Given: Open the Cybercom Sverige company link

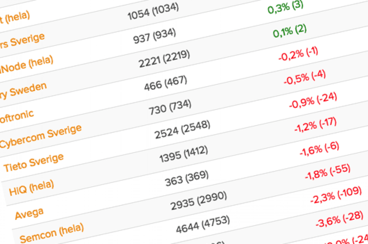Looking at the screenshot, I should tap(41, 136).
